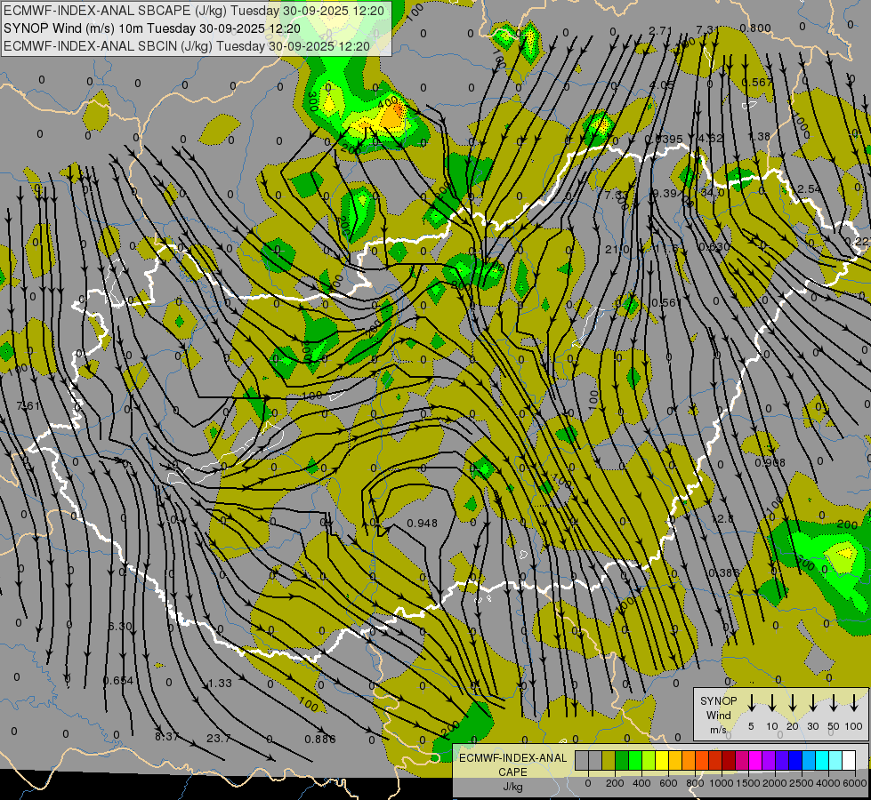Click the 1500 tick label in CAPE legend
This screenshot has width=871, height=800.
click(x=748, y=783)
